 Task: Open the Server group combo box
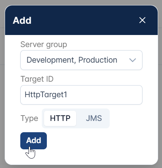81,60
